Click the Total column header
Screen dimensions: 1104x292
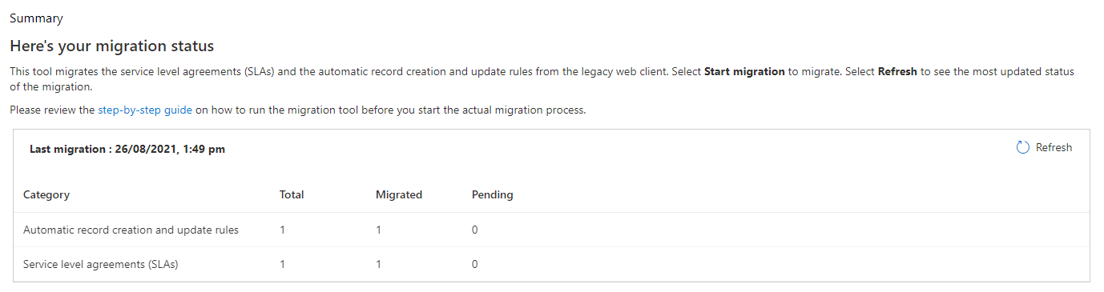click(292, 194)
